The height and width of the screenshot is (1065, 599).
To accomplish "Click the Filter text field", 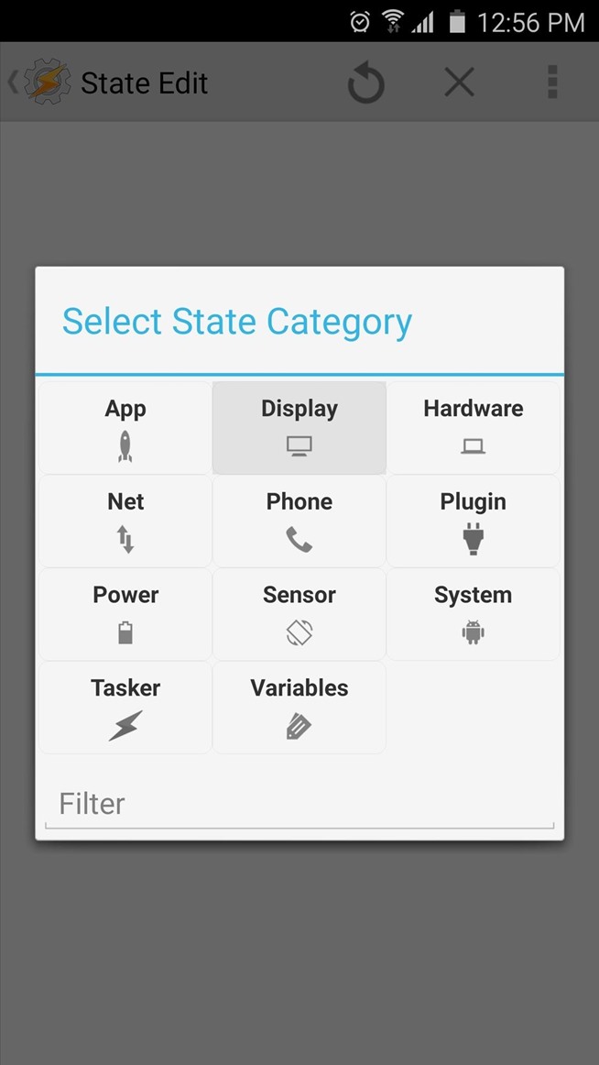I will [x=299, y=805].
